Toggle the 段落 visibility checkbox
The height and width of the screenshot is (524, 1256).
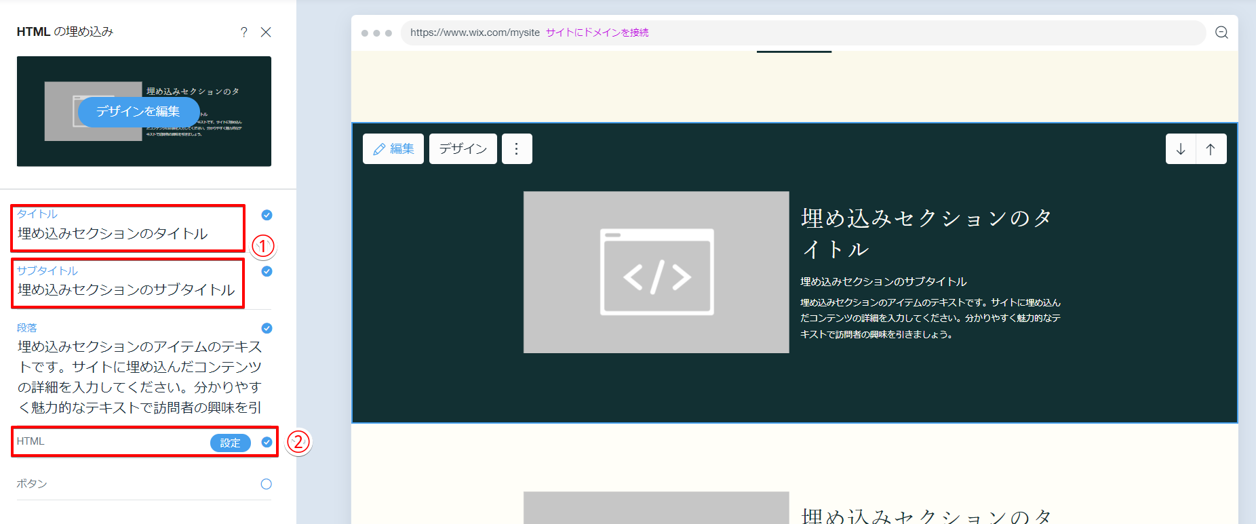pyautogui.click(x=267, y=328)
